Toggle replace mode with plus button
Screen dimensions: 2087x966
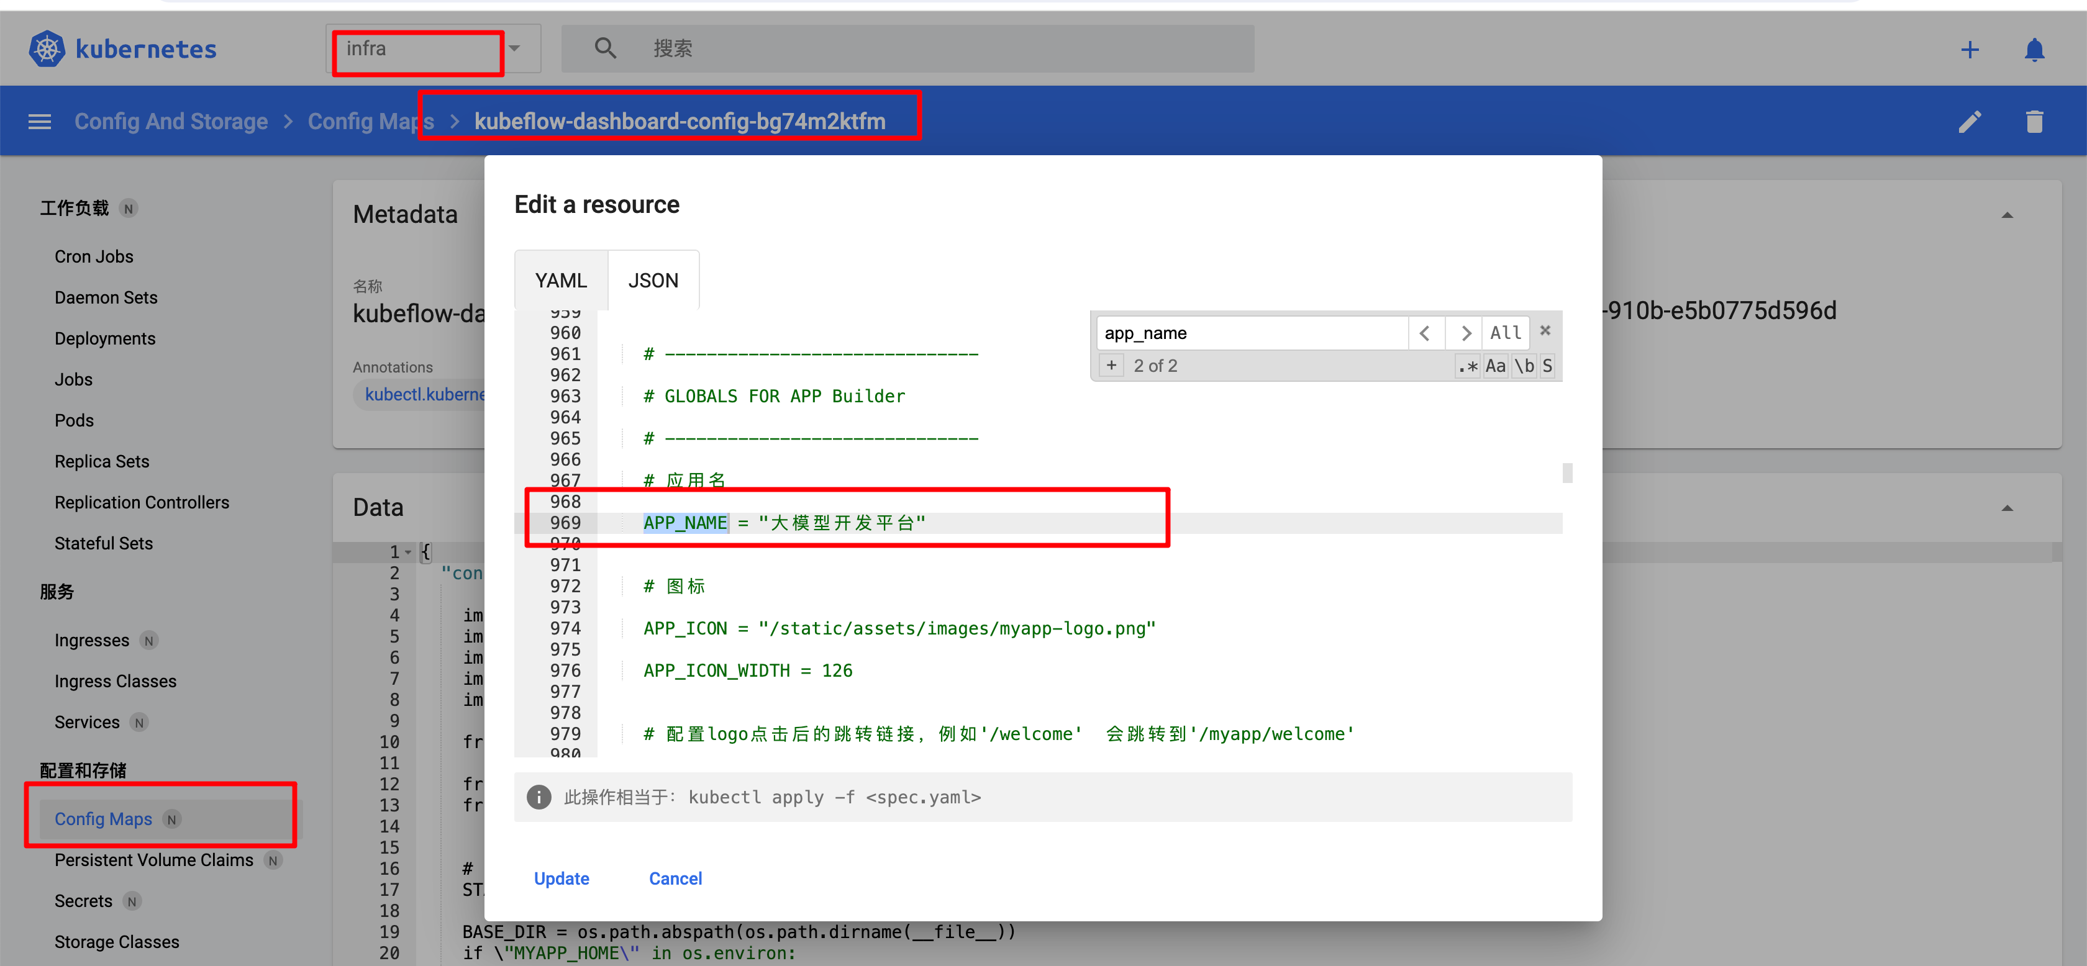[x=1111, y=365]
